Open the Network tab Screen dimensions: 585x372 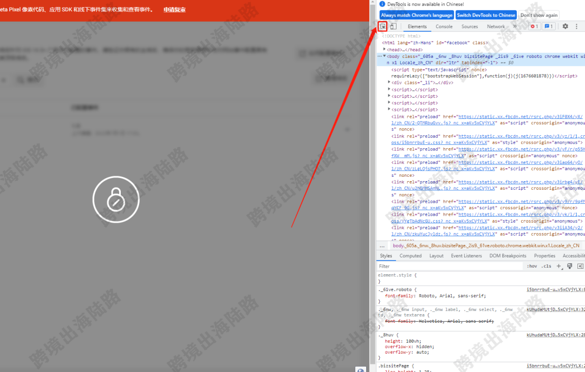tap(496, 26)
